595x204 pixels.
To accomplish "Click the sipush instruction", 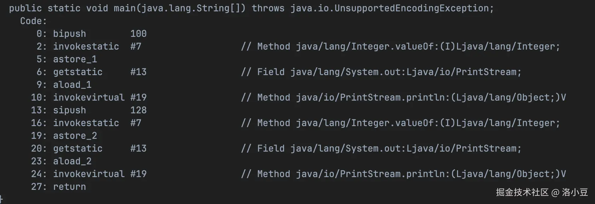I will tap(69, 110).
